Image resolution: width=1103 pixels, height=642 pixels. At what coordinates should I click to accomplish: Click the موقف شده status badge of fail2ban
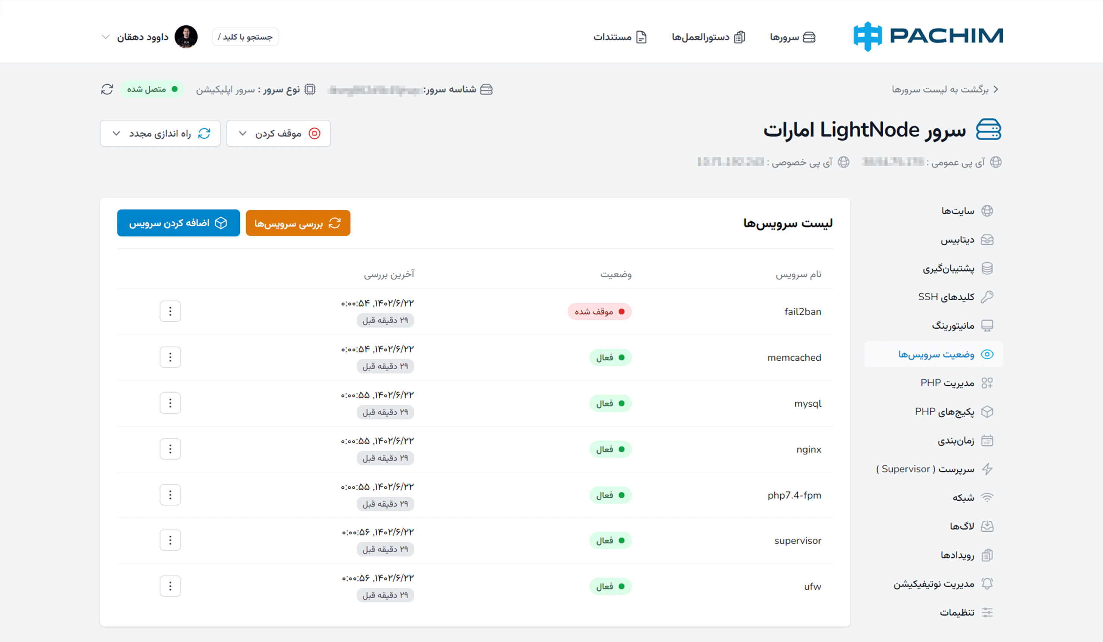pos(599,311)
